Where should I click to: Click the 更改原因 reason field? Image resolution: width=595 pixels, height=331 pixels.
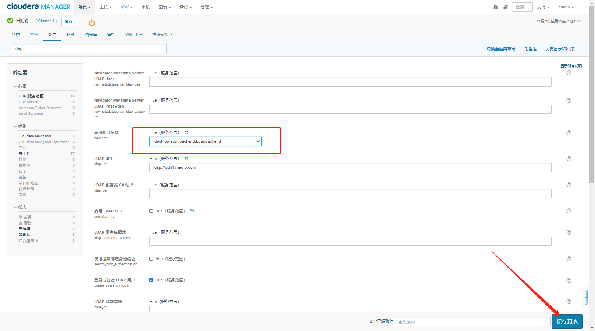(473, 321)
